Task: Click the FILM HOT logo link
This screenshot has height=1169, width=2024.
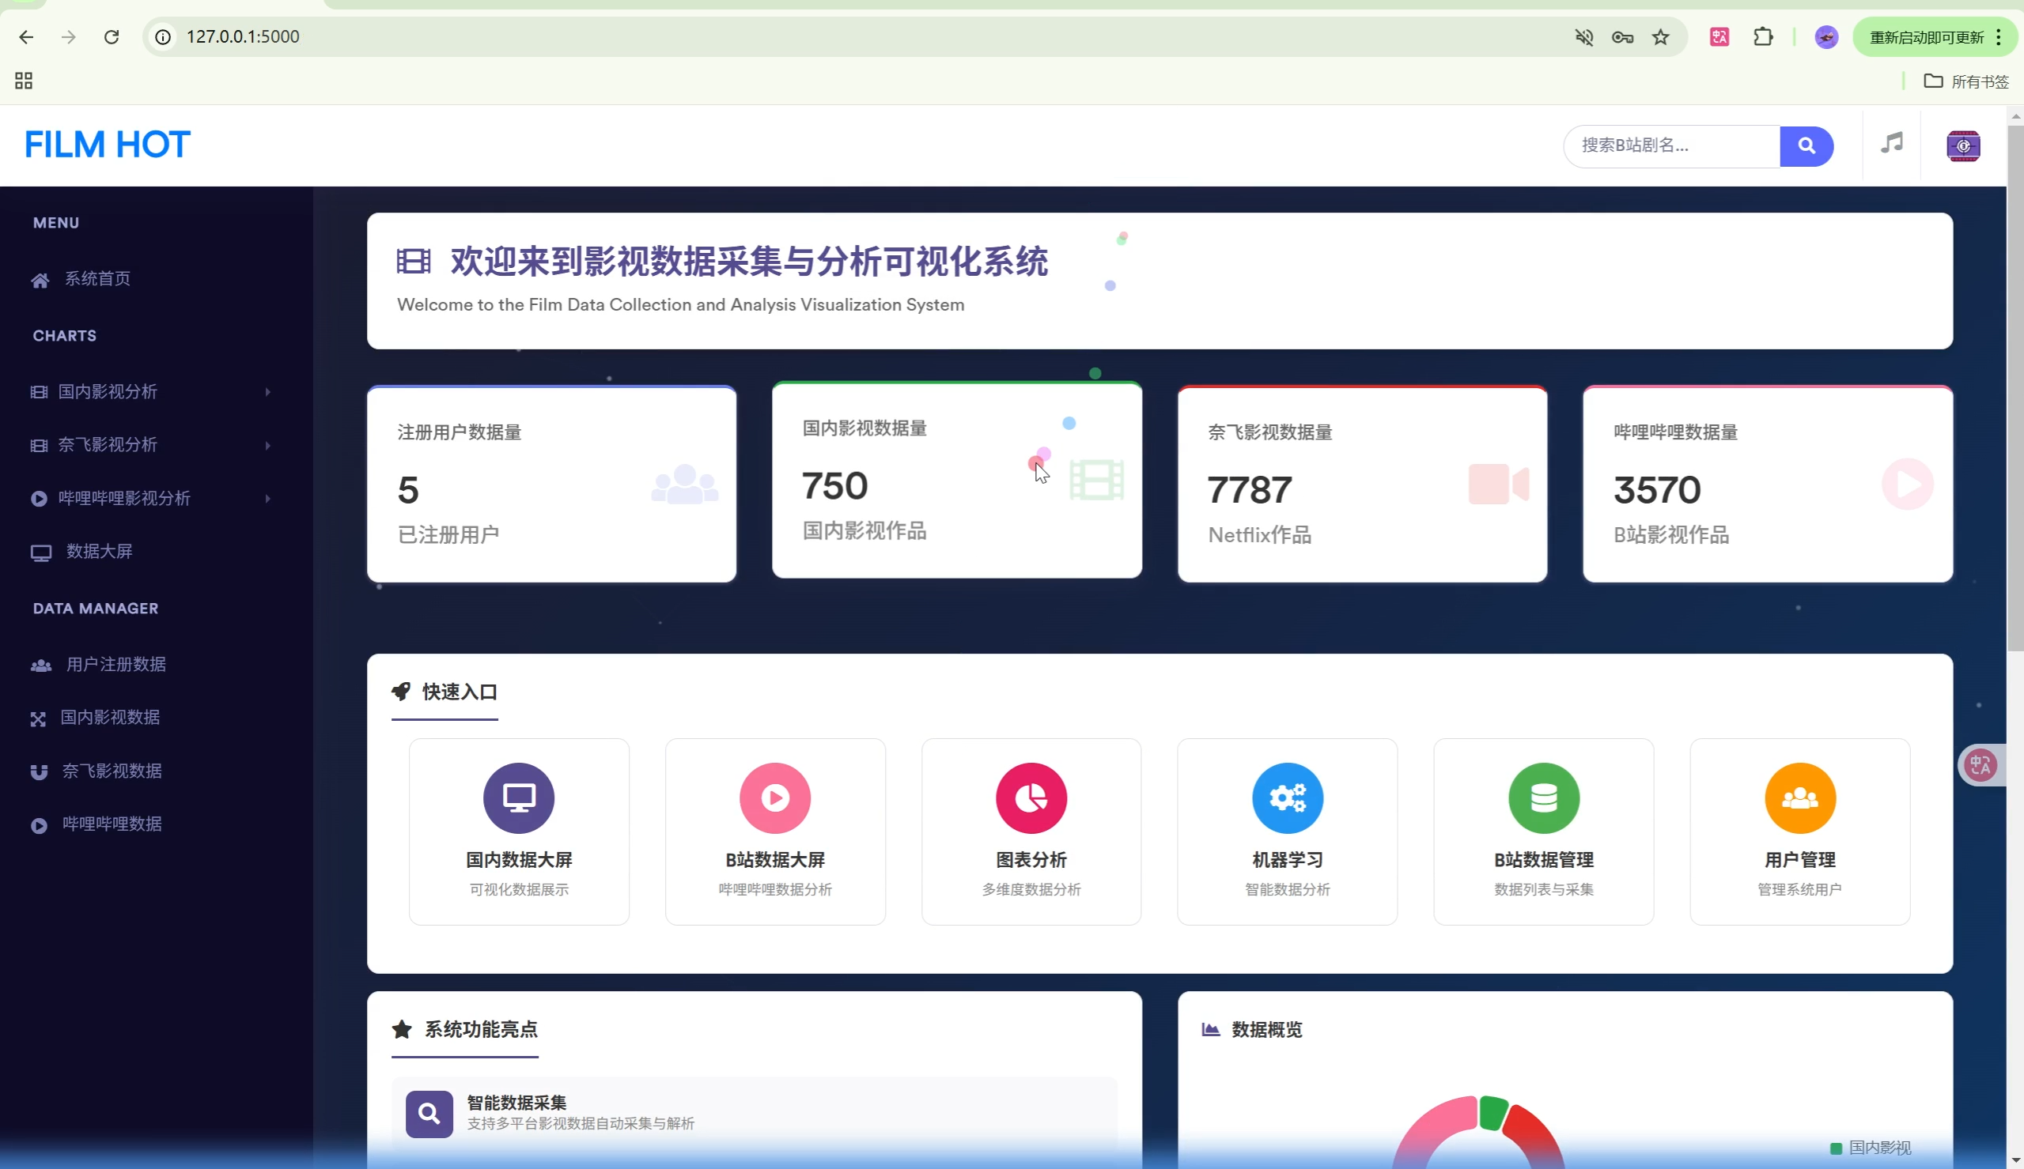Action: tap(107, 145)
